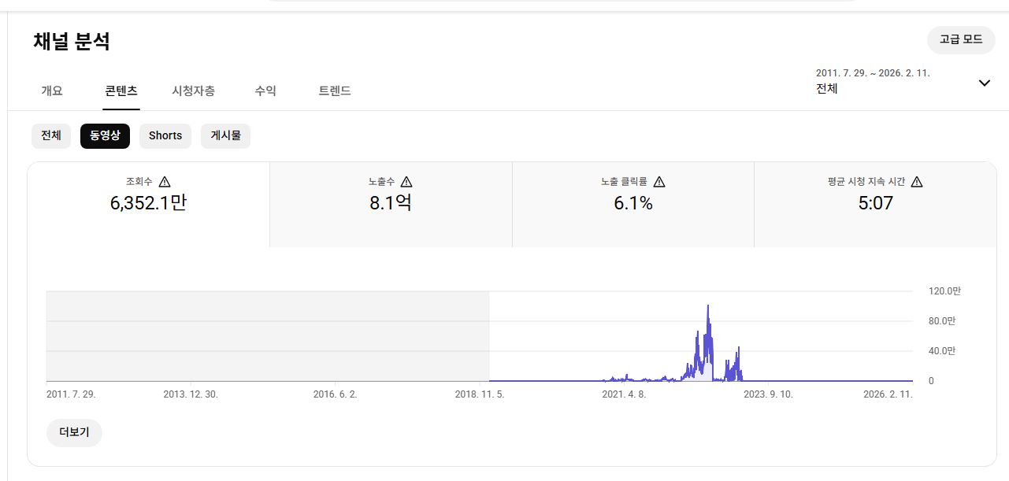Switch to the 개요 tab
This screenshot has width=1009, height=481.
[52, 91]
